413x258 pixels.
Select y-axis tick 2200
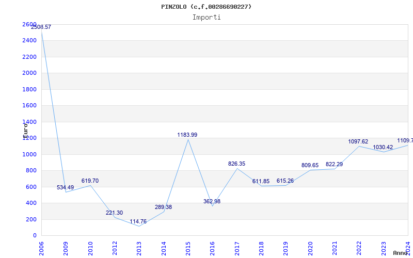[x=29, y=57]
